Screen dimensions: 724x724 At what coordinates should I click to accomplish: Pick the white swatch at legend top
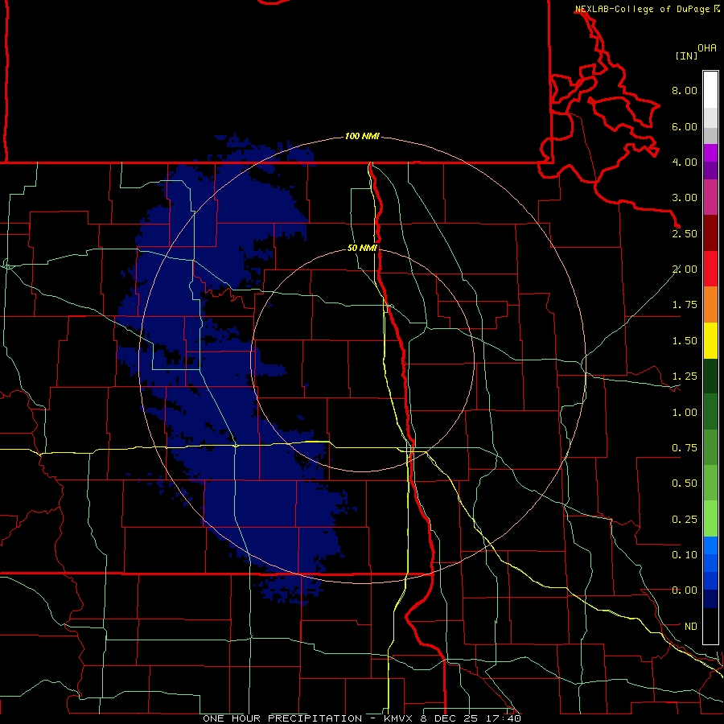point(710,89)
